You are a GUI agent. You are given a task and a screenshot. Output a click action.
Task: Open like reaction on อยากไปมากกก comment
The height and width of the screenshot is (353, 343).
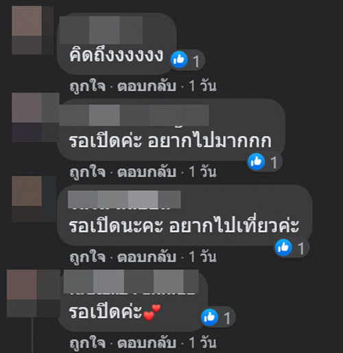click(x=257, y=162)
